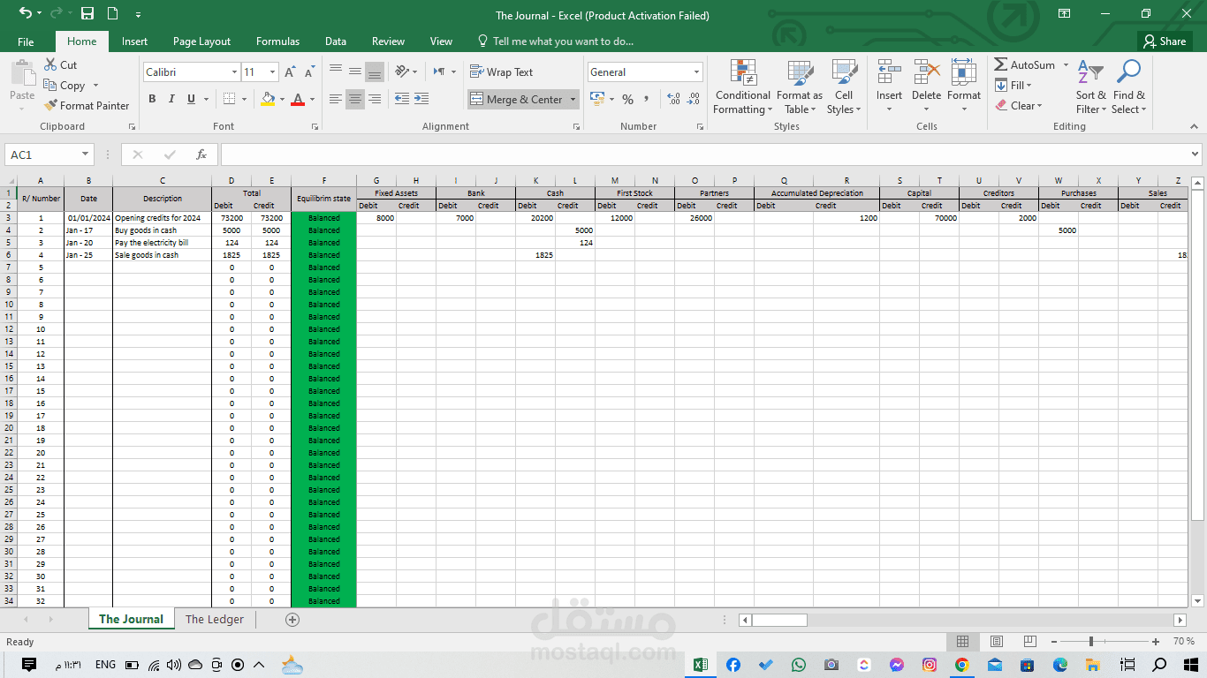Screen dimensions: 1207x678
Task: Select the Cut command
Action: click(x=59, y=64)
